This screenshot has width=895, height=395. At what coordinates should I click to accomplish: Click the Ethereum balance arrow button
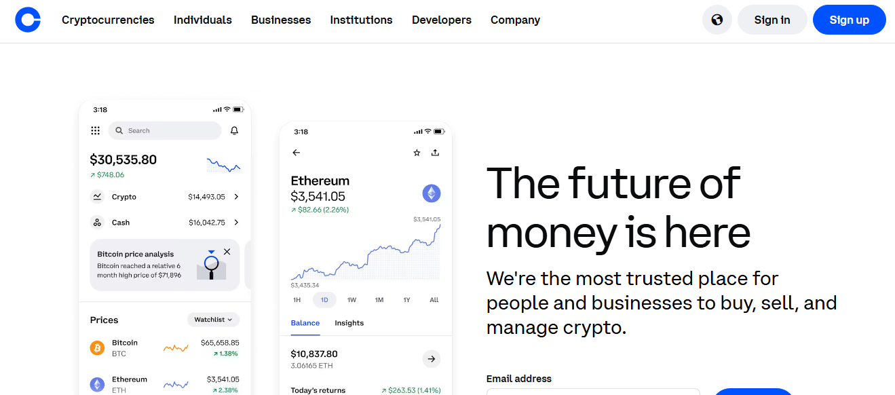pyautogui.click(x=431, y=358)
